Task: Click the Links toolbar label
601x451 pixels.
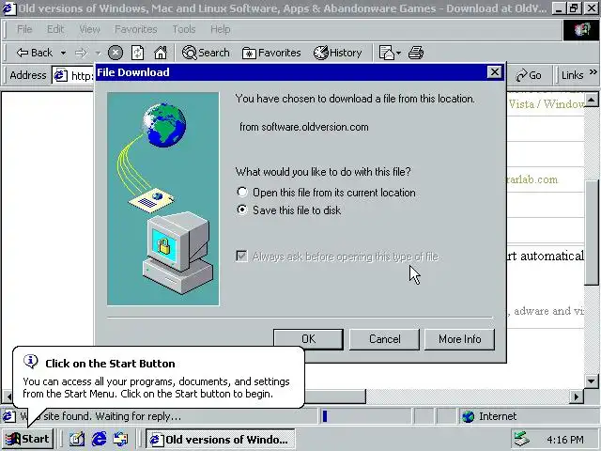Action: pos(572,75)
